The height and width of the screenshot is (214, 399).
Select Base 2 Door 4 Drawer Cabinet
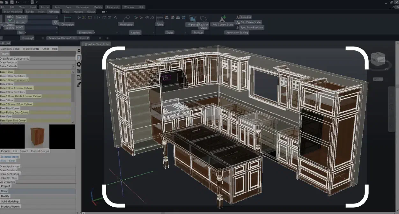tap(17, 88)
